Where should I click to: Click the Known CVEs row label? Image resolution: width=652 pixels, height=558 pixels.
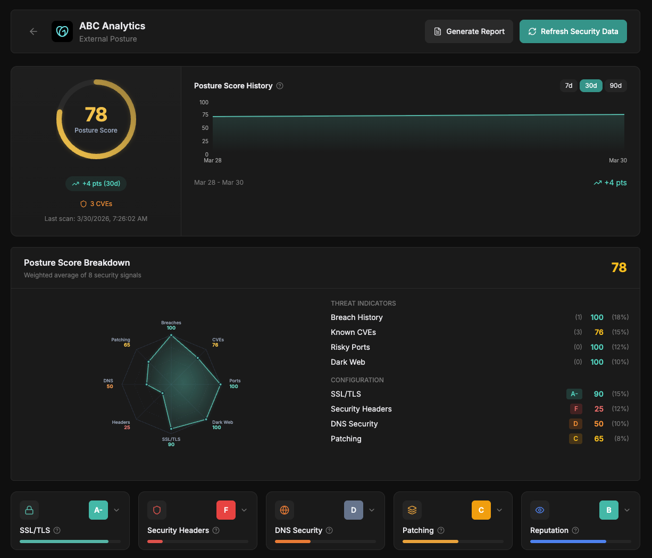tap(353, 332)
